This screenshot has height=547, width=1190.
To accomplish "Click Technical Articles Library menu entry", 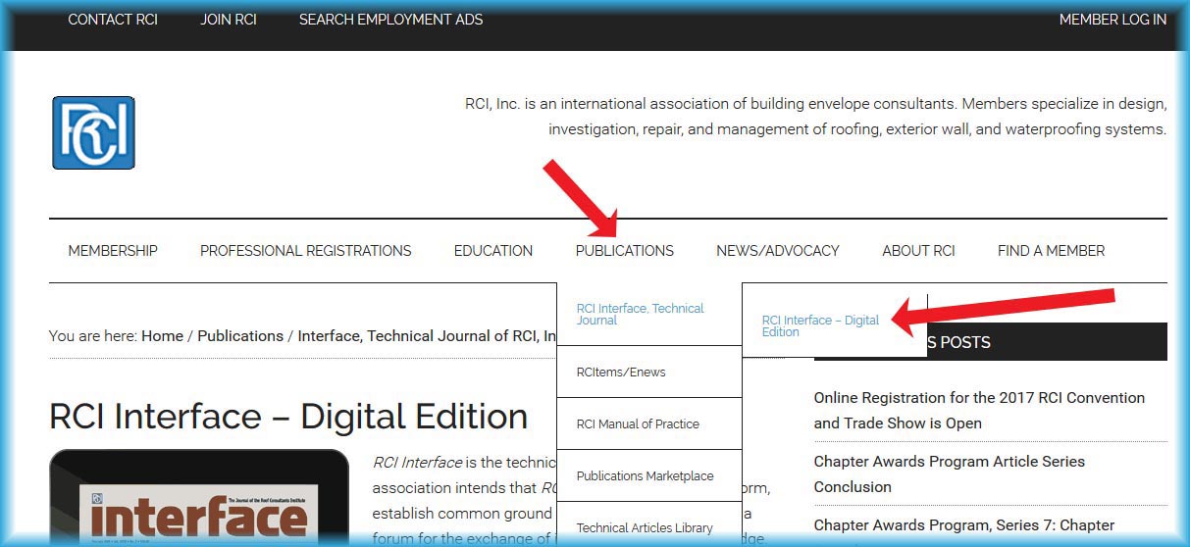I will [645, 528].
